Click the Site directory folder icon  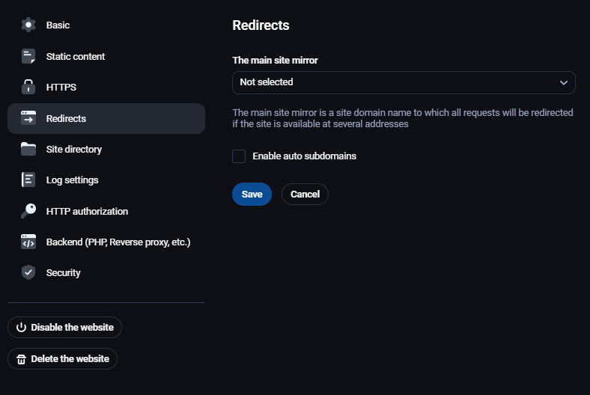(28, 149)
